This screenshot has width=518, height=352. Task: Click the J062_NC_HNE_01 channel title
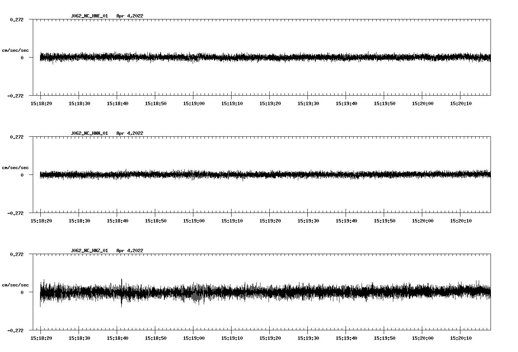(x=89, y=16)
